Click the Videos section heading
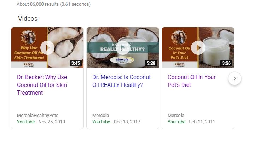The width and height of the screenshot is (253, 142). tap(28, 19)
